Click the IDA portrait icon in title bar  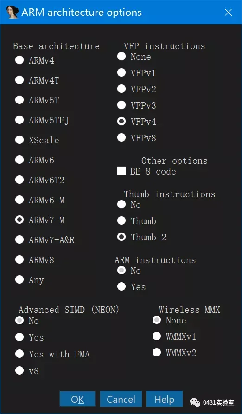pos(13,13)
